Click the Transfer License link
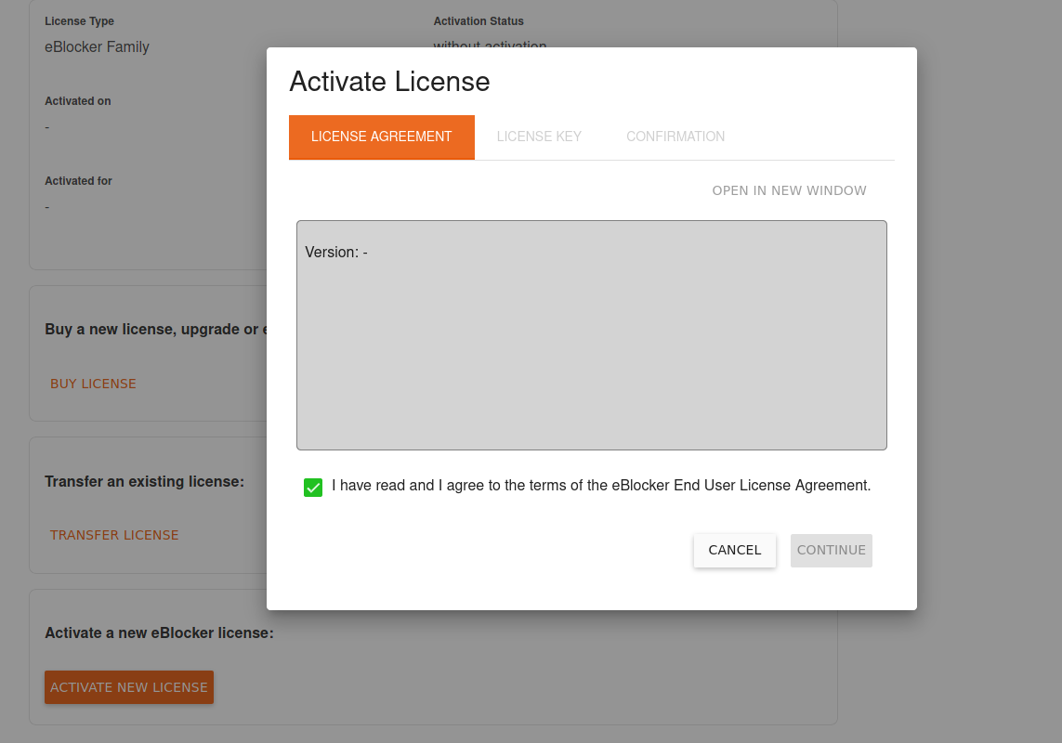Screen dimensions: 1062x743 click(114, 535)
